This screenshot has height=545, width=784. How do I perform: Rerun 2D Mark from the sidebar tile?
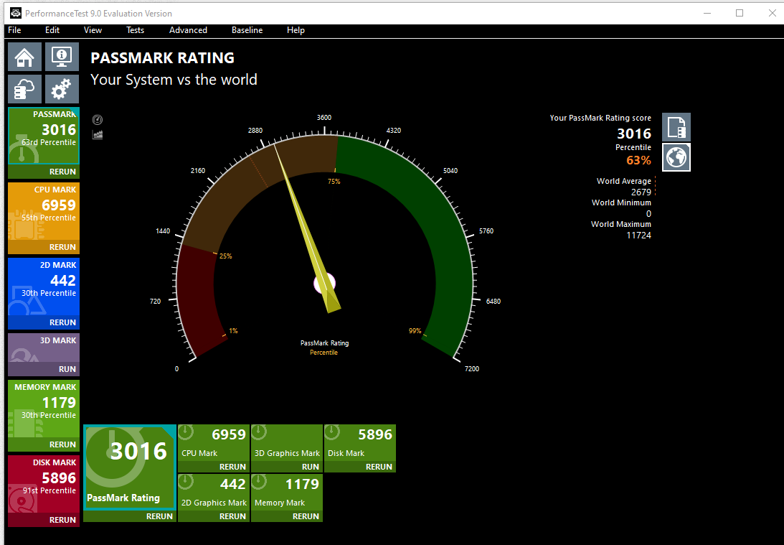(x=44, y=322)
